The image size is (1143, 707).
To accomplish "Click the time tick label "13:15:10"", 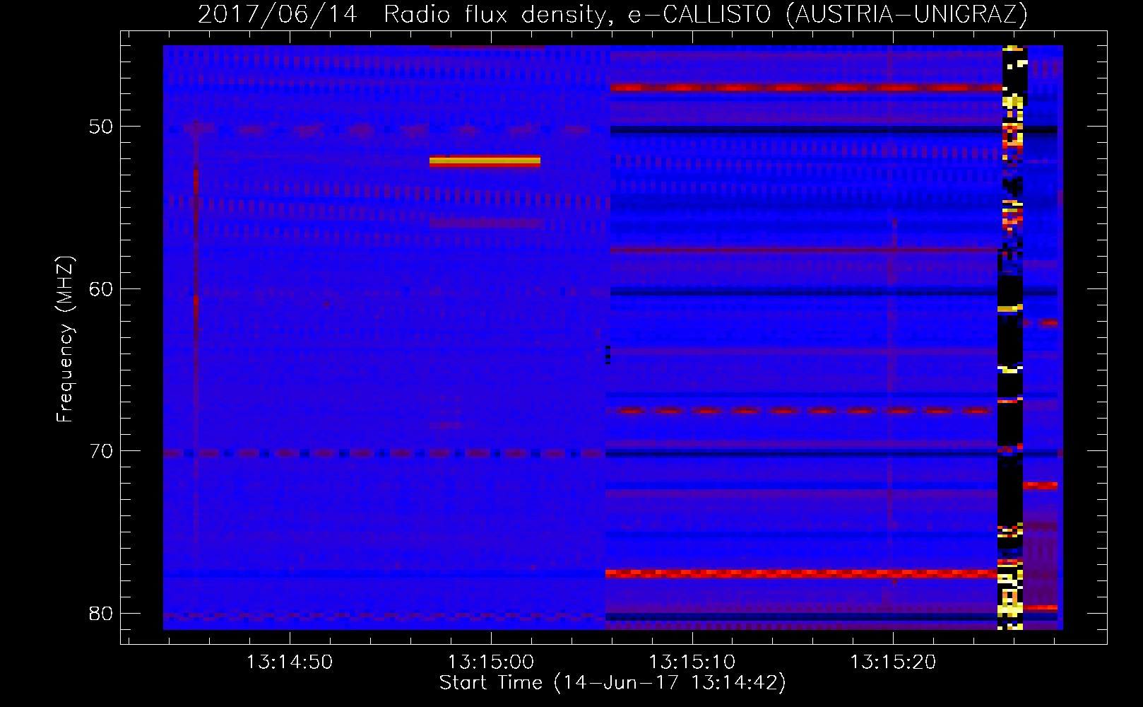I will [692, 662].
